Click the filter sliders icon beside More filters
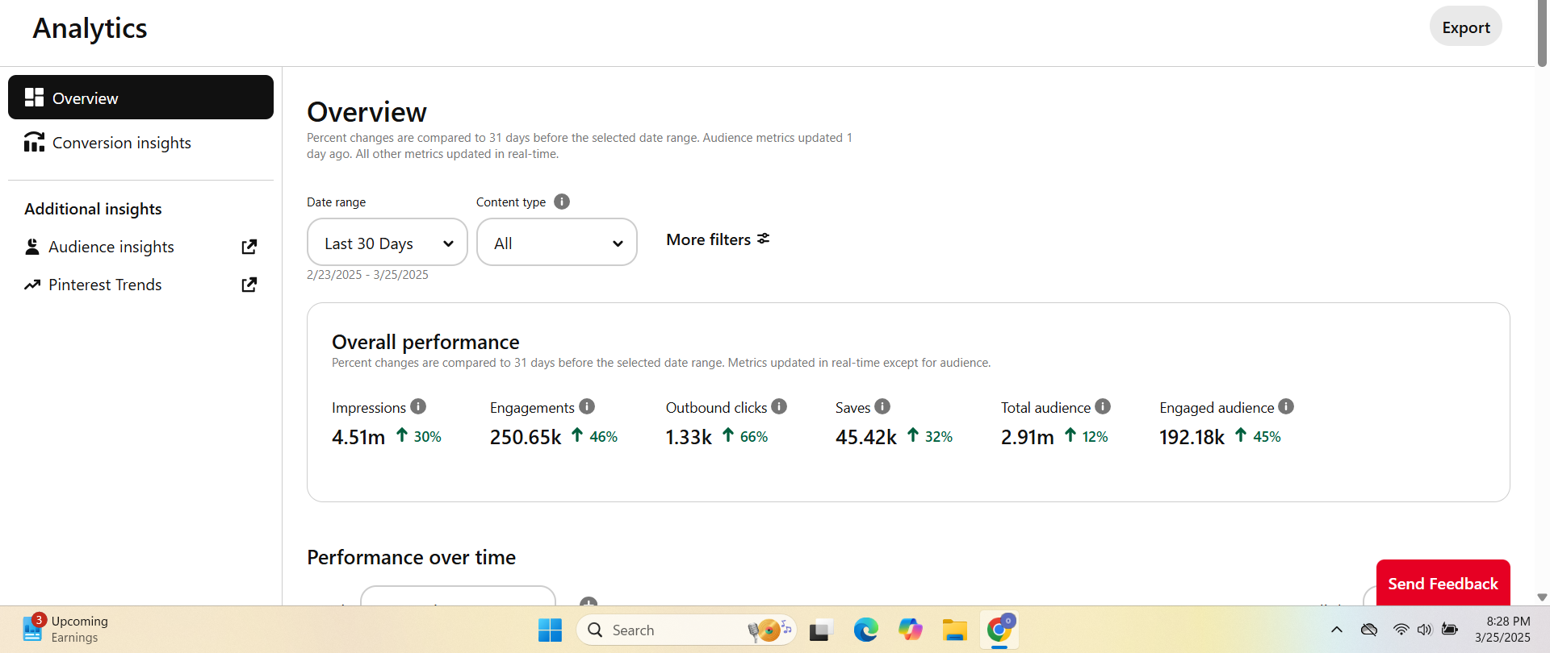Screen dimensions: 1550x653 [x=763, y=239]
